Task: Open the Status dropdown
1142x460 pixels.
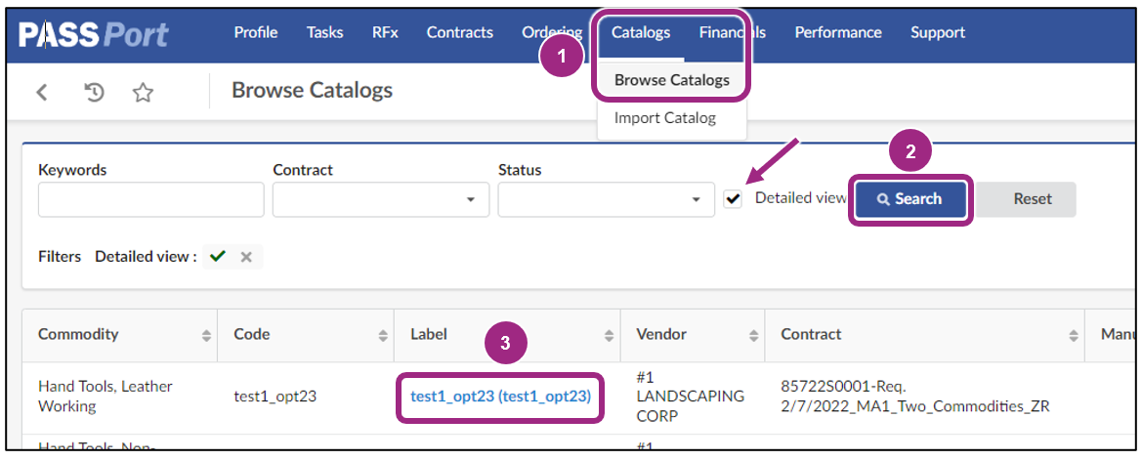Action: point(606,199)
